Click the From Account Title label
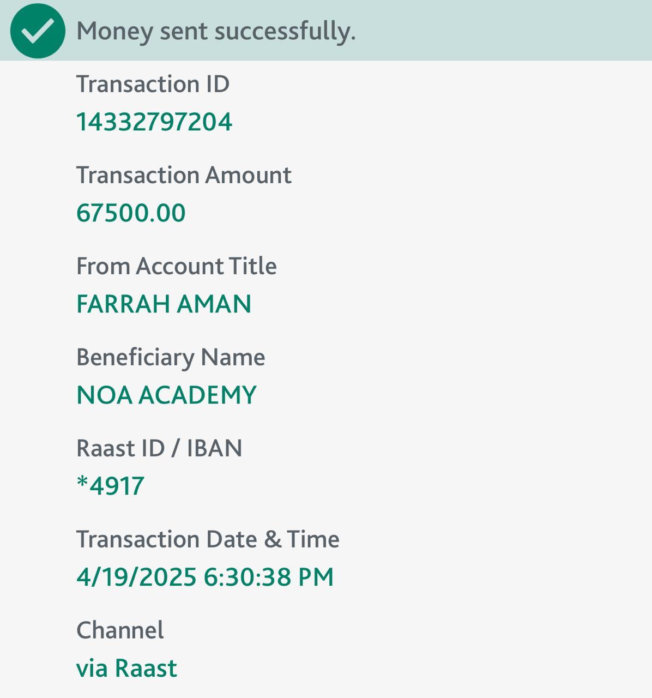This screenshot has height=698, width=652. click(x=176, y=267)
